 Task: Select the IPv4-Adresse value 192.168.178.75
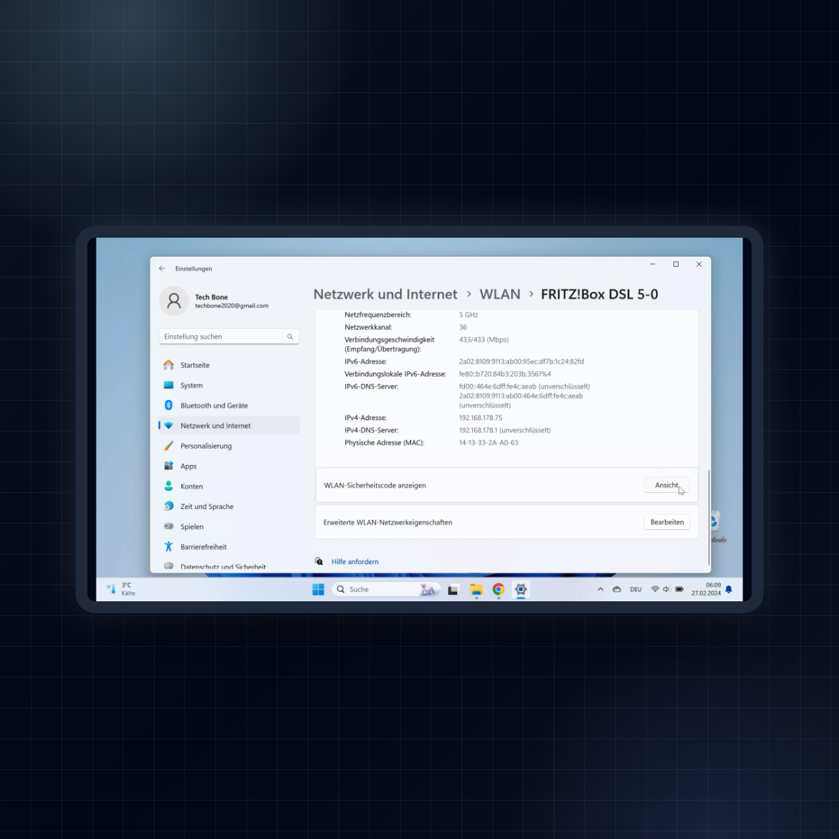pyautogui.click(x=480, y=418)
